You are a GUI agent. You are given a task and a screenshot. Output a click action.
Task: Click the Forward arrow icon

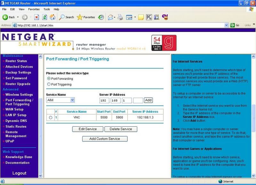[x=25, y=17]
